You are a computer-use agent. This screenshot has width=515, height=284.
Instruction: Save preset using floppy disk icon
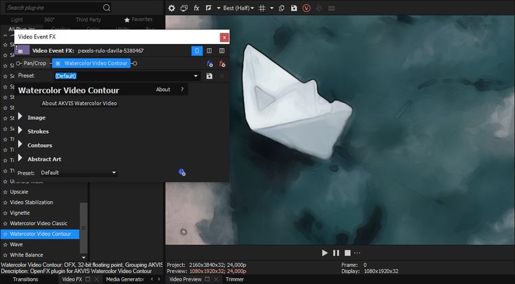click(x=209, y=76)
